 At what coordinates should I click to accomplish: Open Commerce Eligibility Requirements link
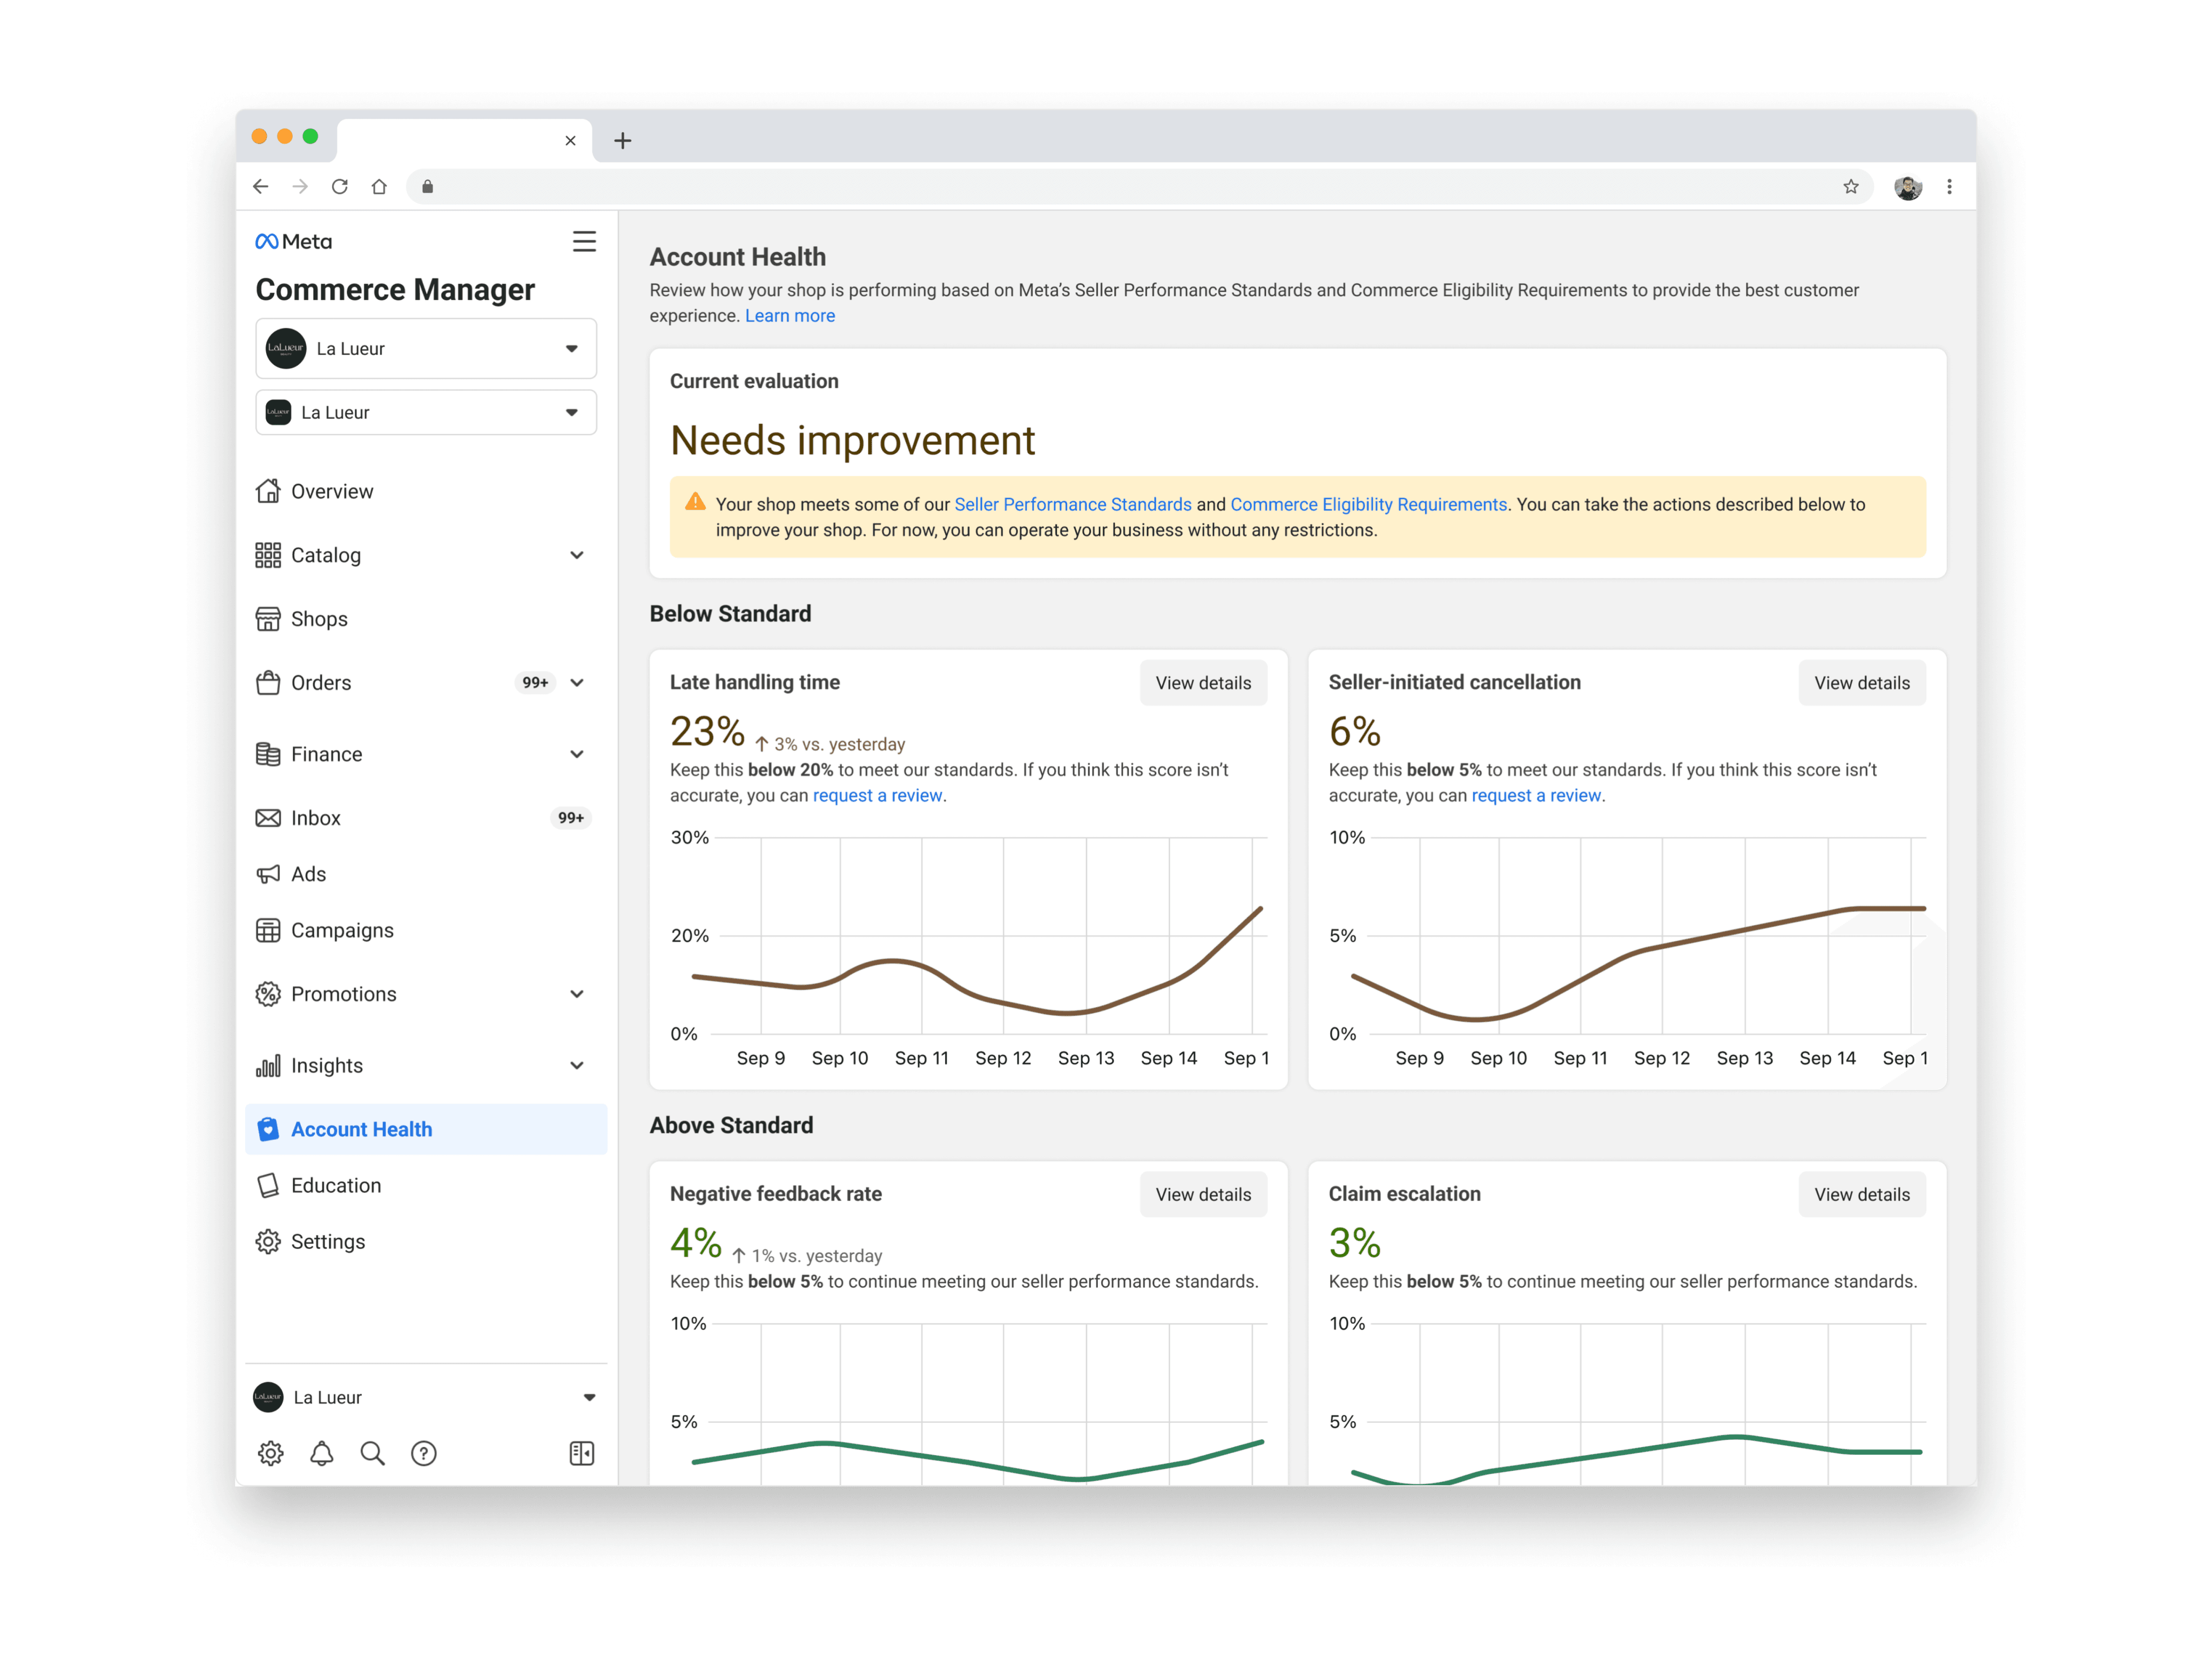pyautogui.click(x=1368, y=505)
